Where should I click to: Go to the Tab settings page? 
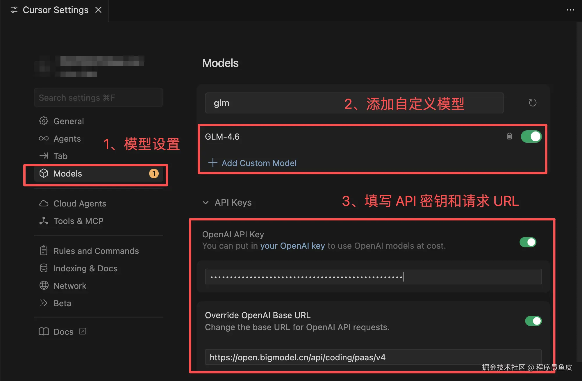(x=60, y=156)
